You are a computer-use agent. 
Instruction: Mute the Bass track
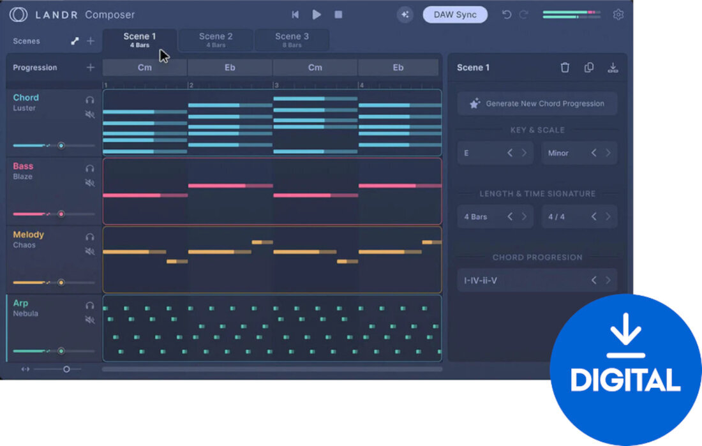point(89,183)
